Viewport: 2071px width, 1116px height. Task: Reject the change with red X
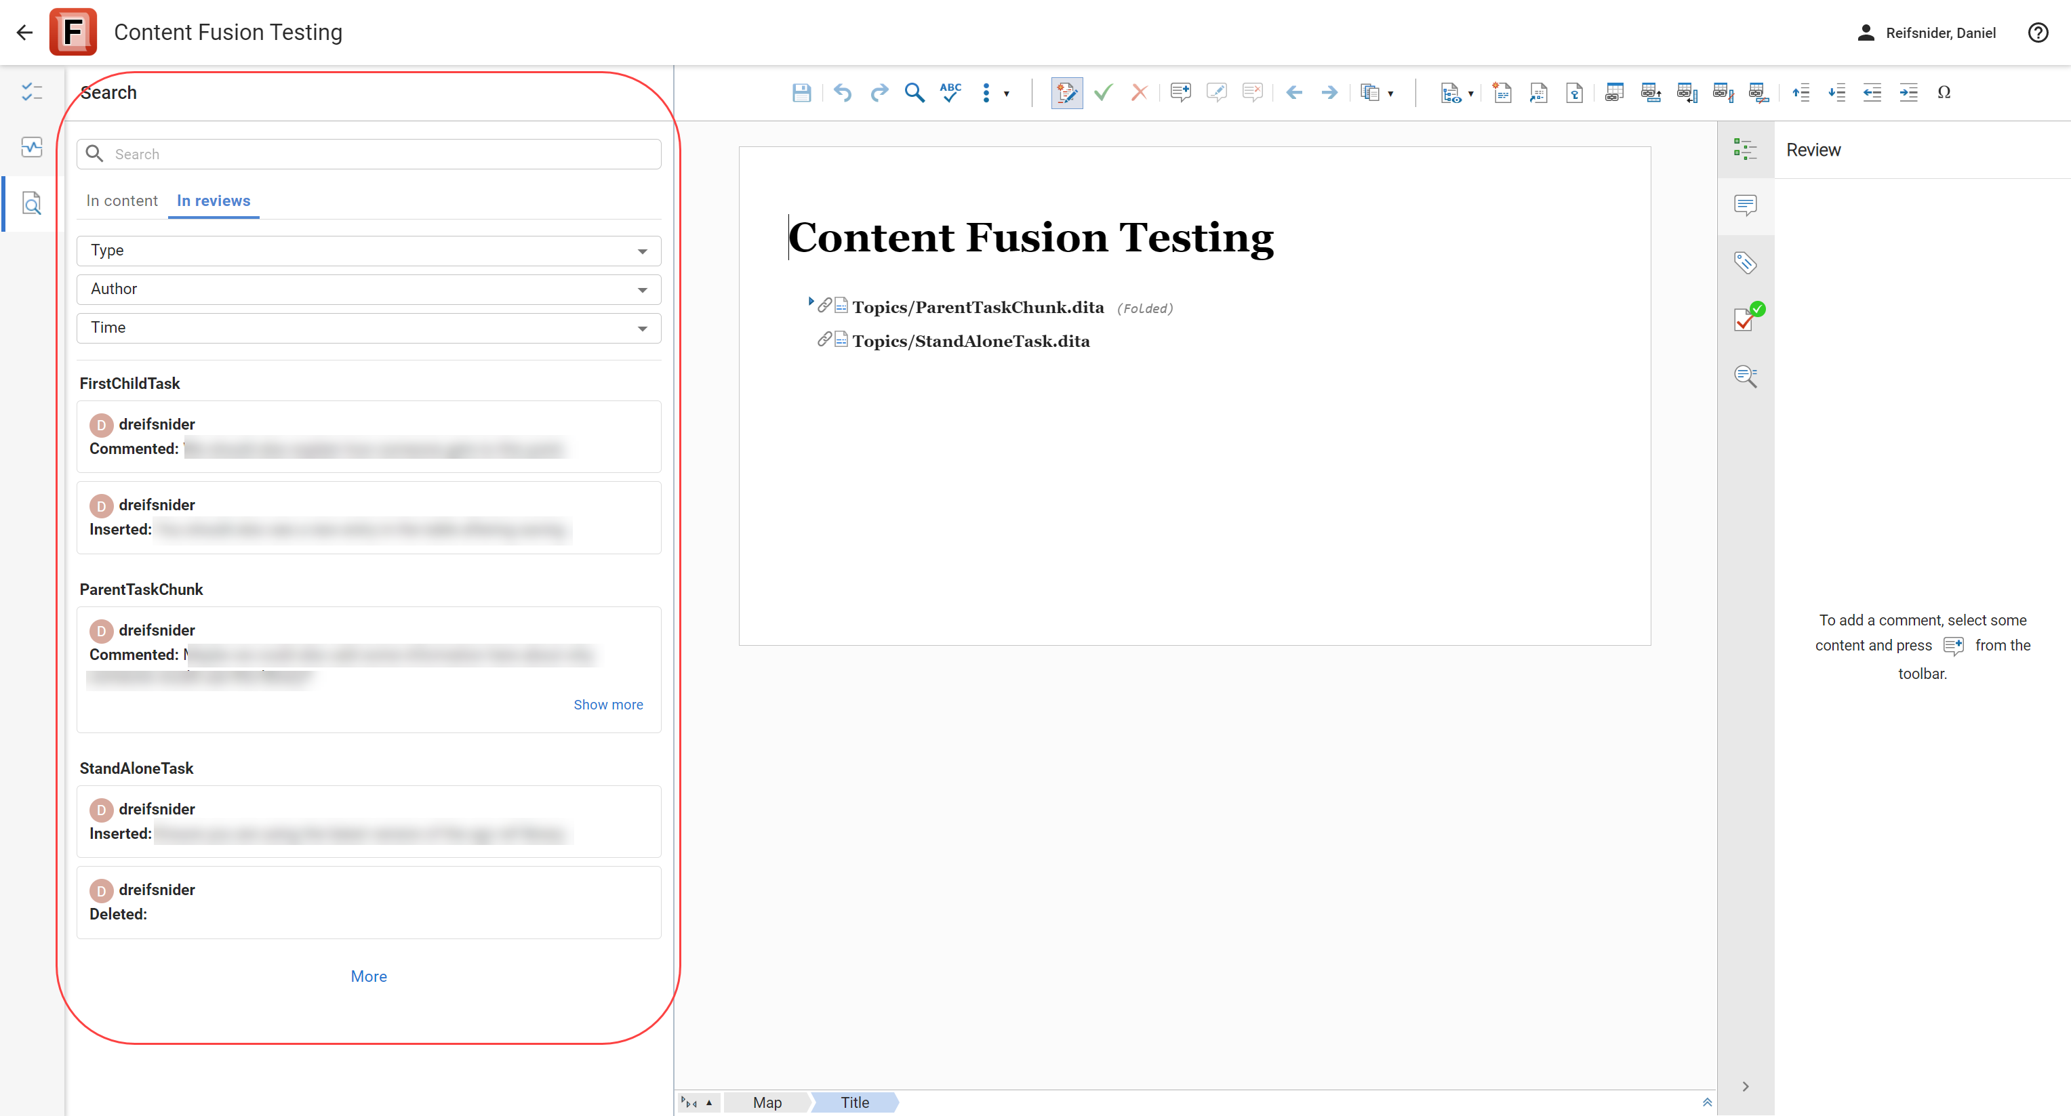pyautogui.click(x=1138, y=92)
